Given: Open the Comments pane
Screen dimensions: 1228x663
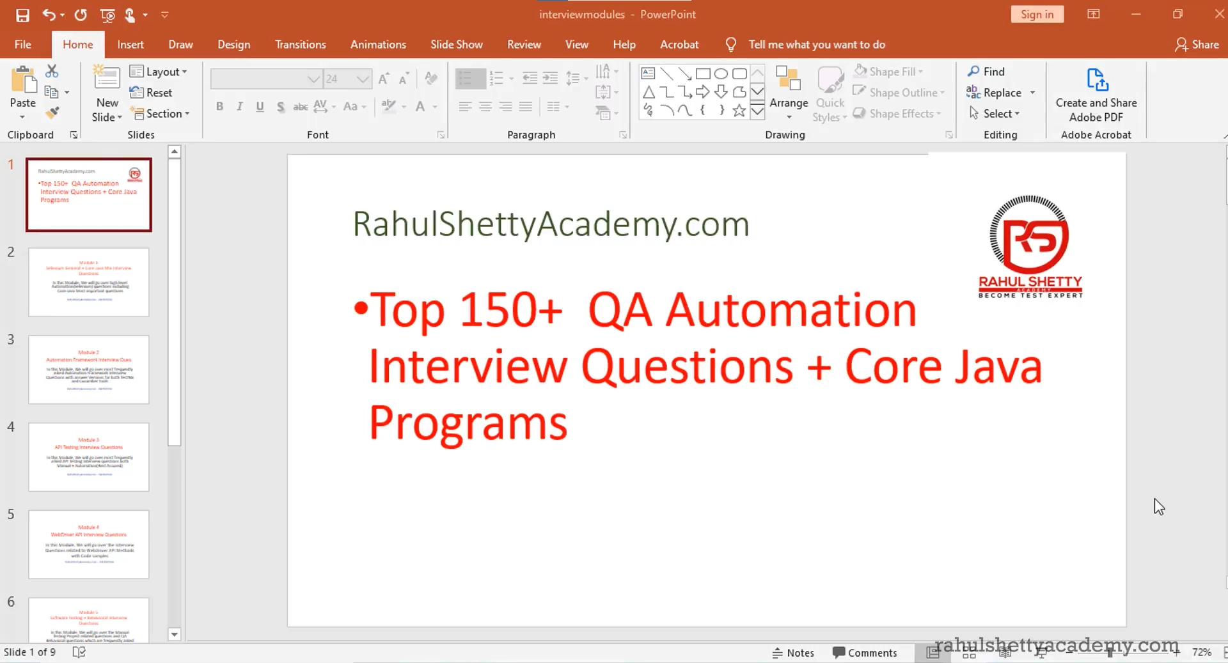Looking at the screenshot, I should click(865, 653).
